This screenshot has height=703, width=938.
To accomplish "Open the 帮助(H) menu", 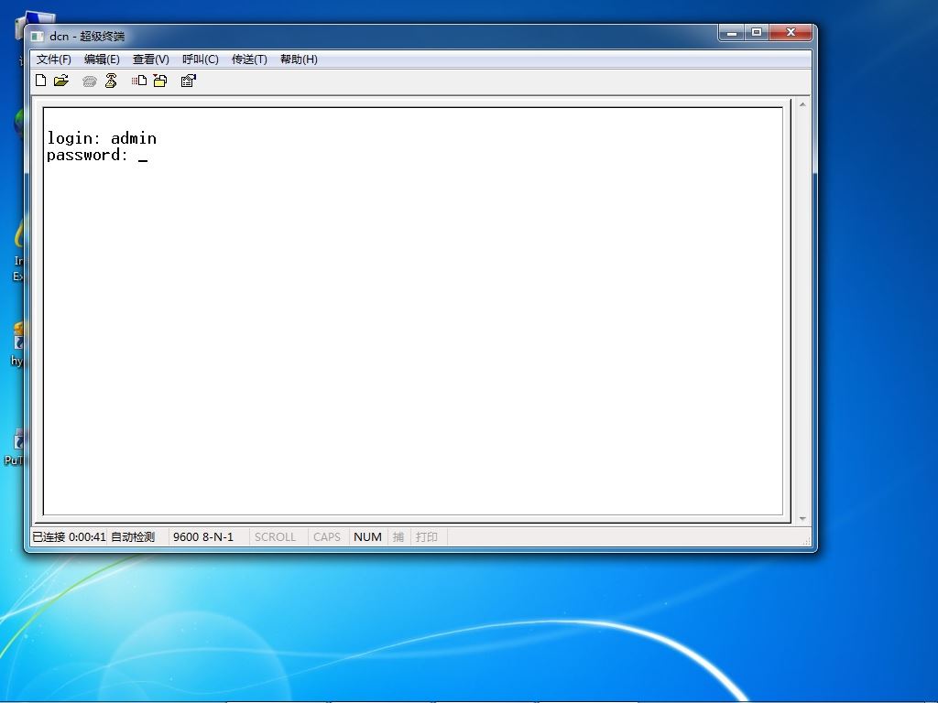I will coord(299,59).
